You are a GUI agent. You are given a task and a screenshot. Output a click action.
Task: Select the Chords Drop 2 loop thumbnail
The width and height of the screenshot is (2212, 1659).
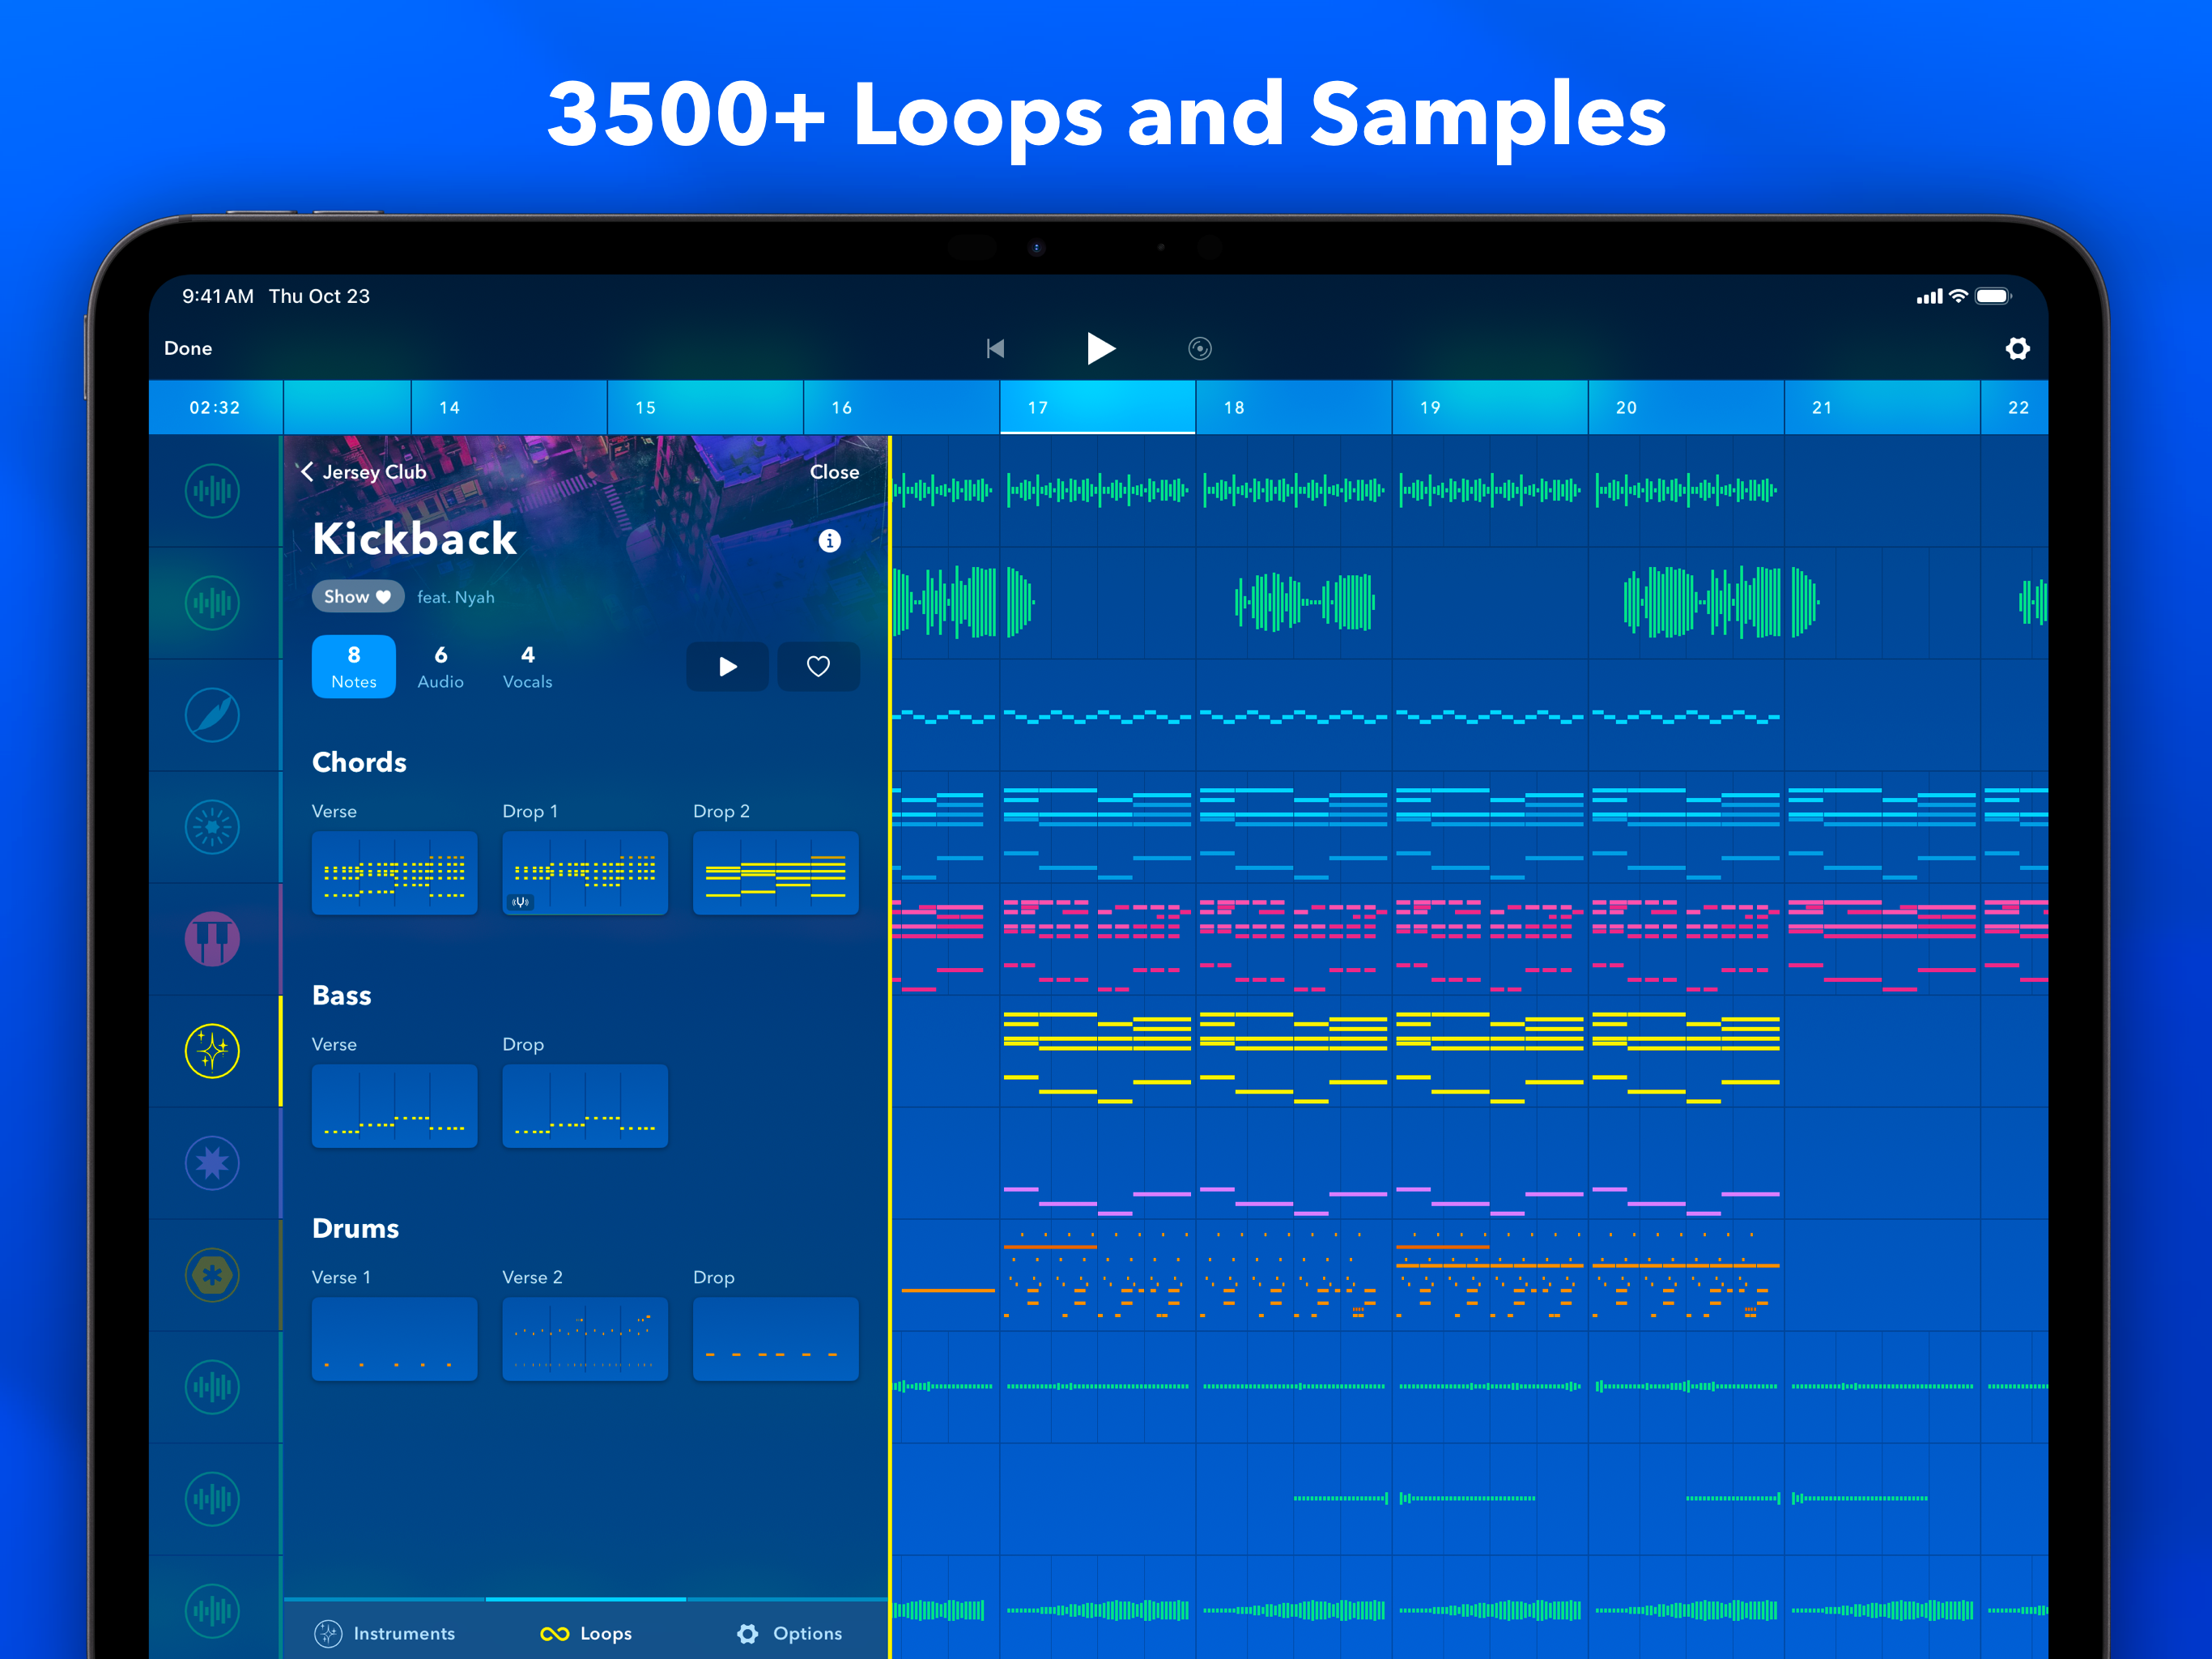(x=775, y=872)
